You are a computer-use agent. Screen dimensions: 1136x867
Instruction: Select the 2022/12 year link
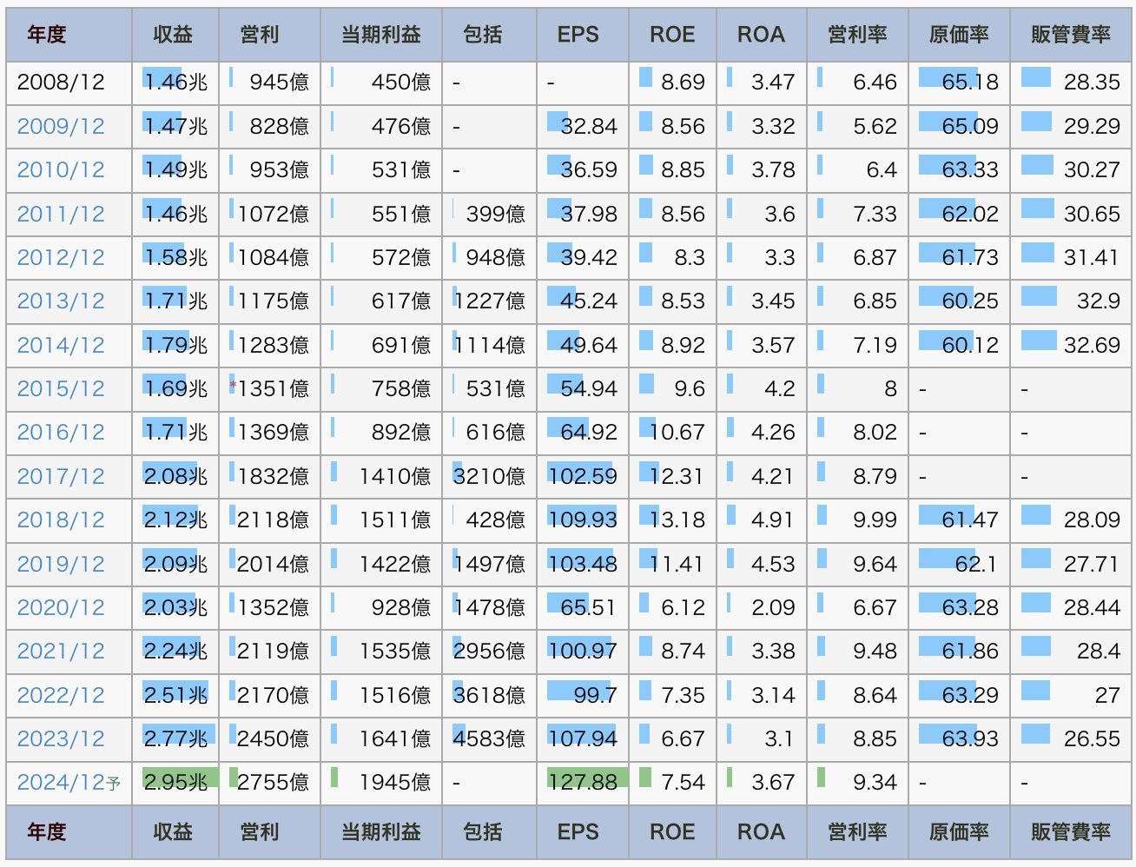coord(61,696)
